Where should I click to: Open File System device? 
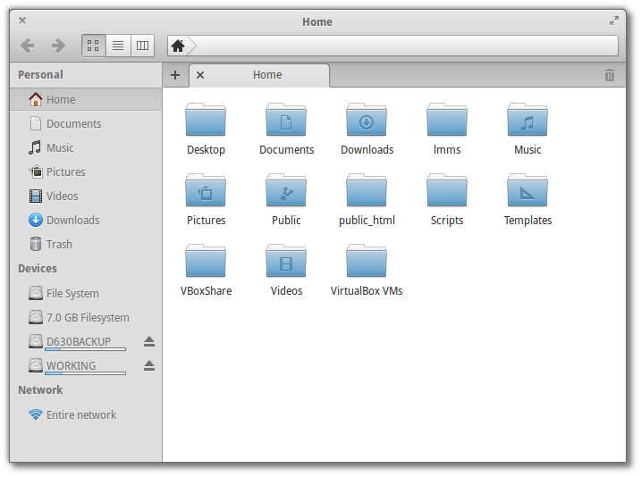pos(86,293)
